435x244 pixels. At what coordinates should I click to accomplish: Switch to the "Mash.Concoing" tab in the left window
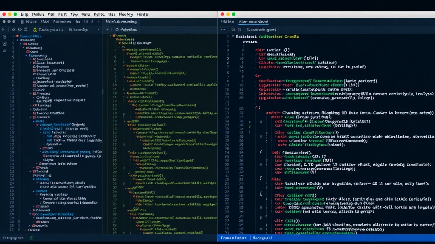(121, 22)
